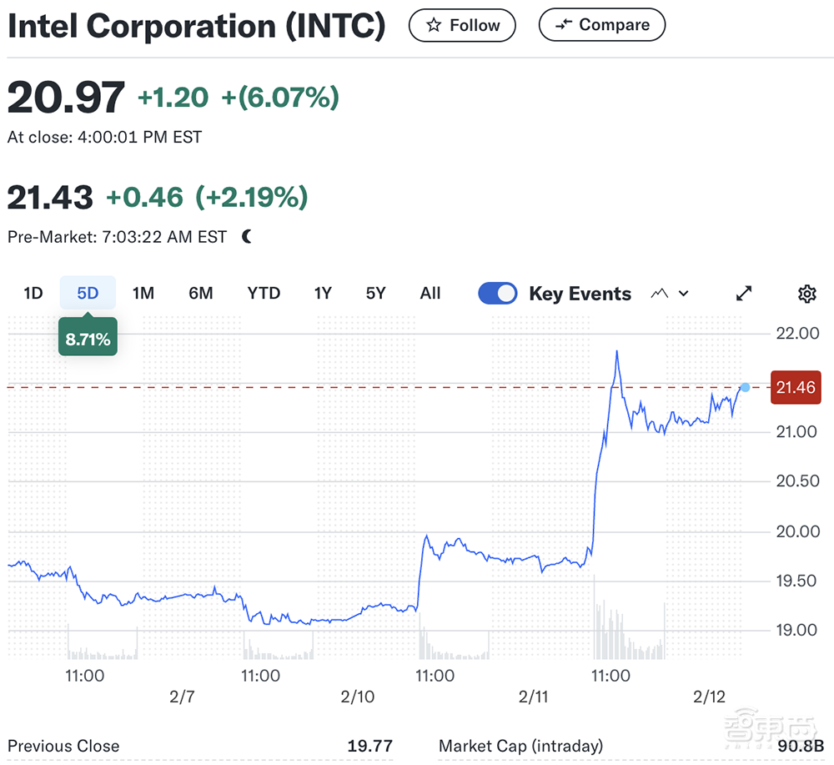This screenshot has height=765, width=834.
Task: Switch to 6M time range
Action: click(200, 294)
